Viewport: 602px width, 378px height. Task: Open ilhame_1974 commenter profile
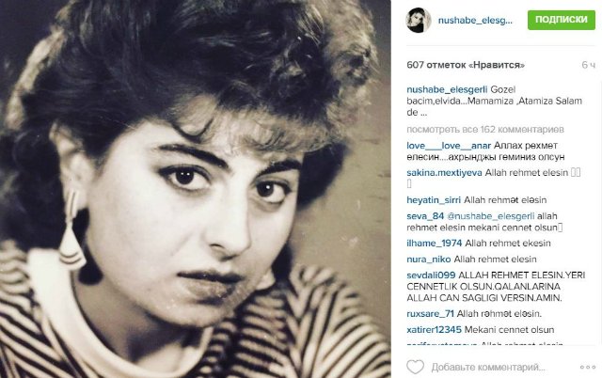tap(435, 244)
